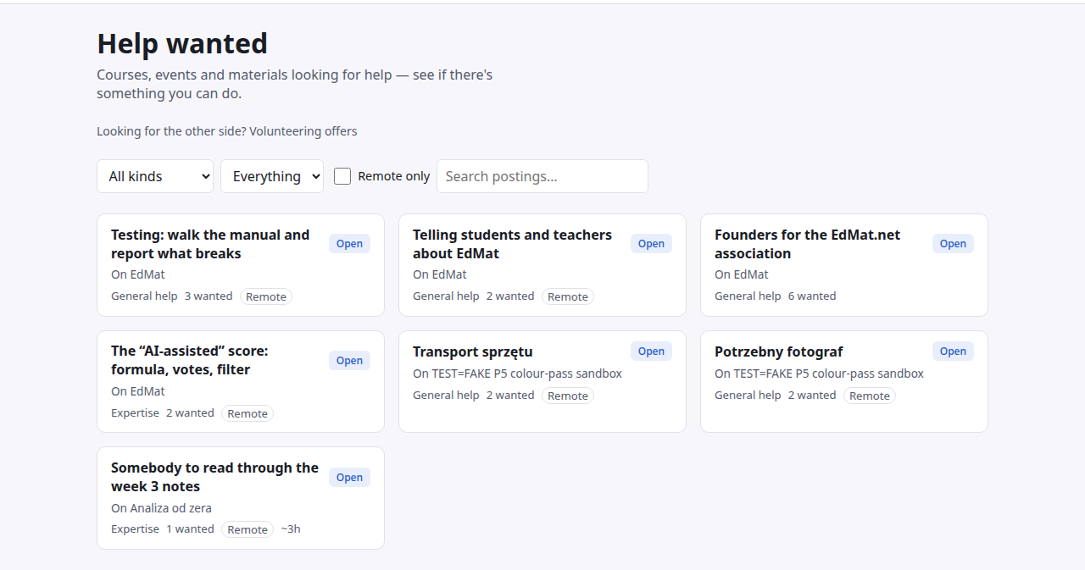Follow the Volunteering offers link

tap(303, 131)
